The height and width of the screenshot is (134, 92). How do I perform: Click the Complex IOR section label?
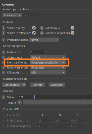coord(11,109)
